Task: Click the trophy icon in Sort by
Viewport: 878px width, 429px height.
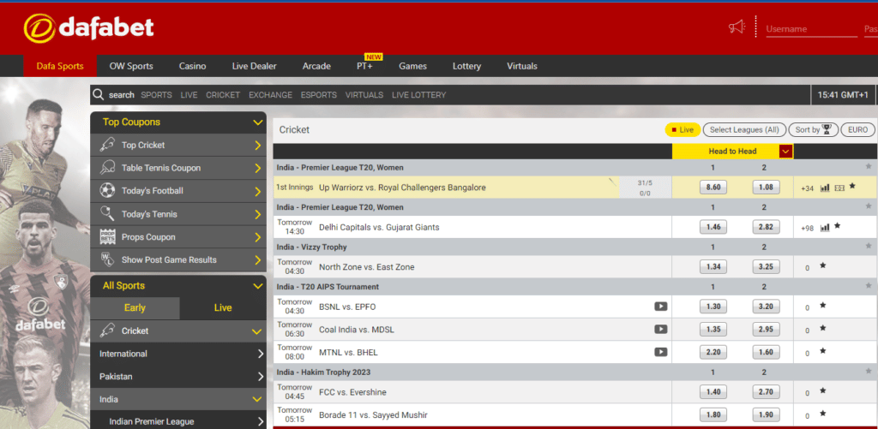Action: click(x=827, y=129)
